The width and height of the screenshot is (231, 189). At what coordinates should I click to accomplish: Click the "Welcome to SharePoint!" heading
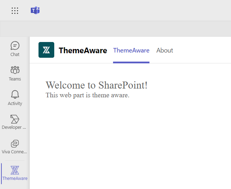[x=97, y=85]
